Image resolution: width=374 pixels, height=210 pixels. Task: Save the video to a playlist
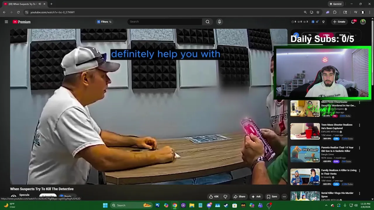coord(272,197)
